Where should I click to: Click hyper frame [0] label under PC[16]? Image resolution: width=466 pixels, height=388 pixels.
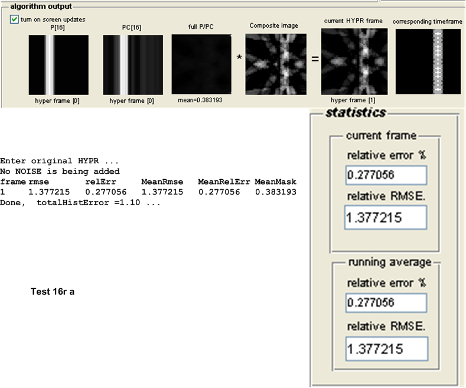[x=133, y=101]
